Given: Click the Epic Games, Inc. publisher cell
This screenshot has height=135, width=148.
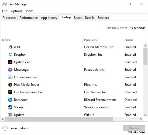Looking at the screenshot, I should [x=96, y=92].
